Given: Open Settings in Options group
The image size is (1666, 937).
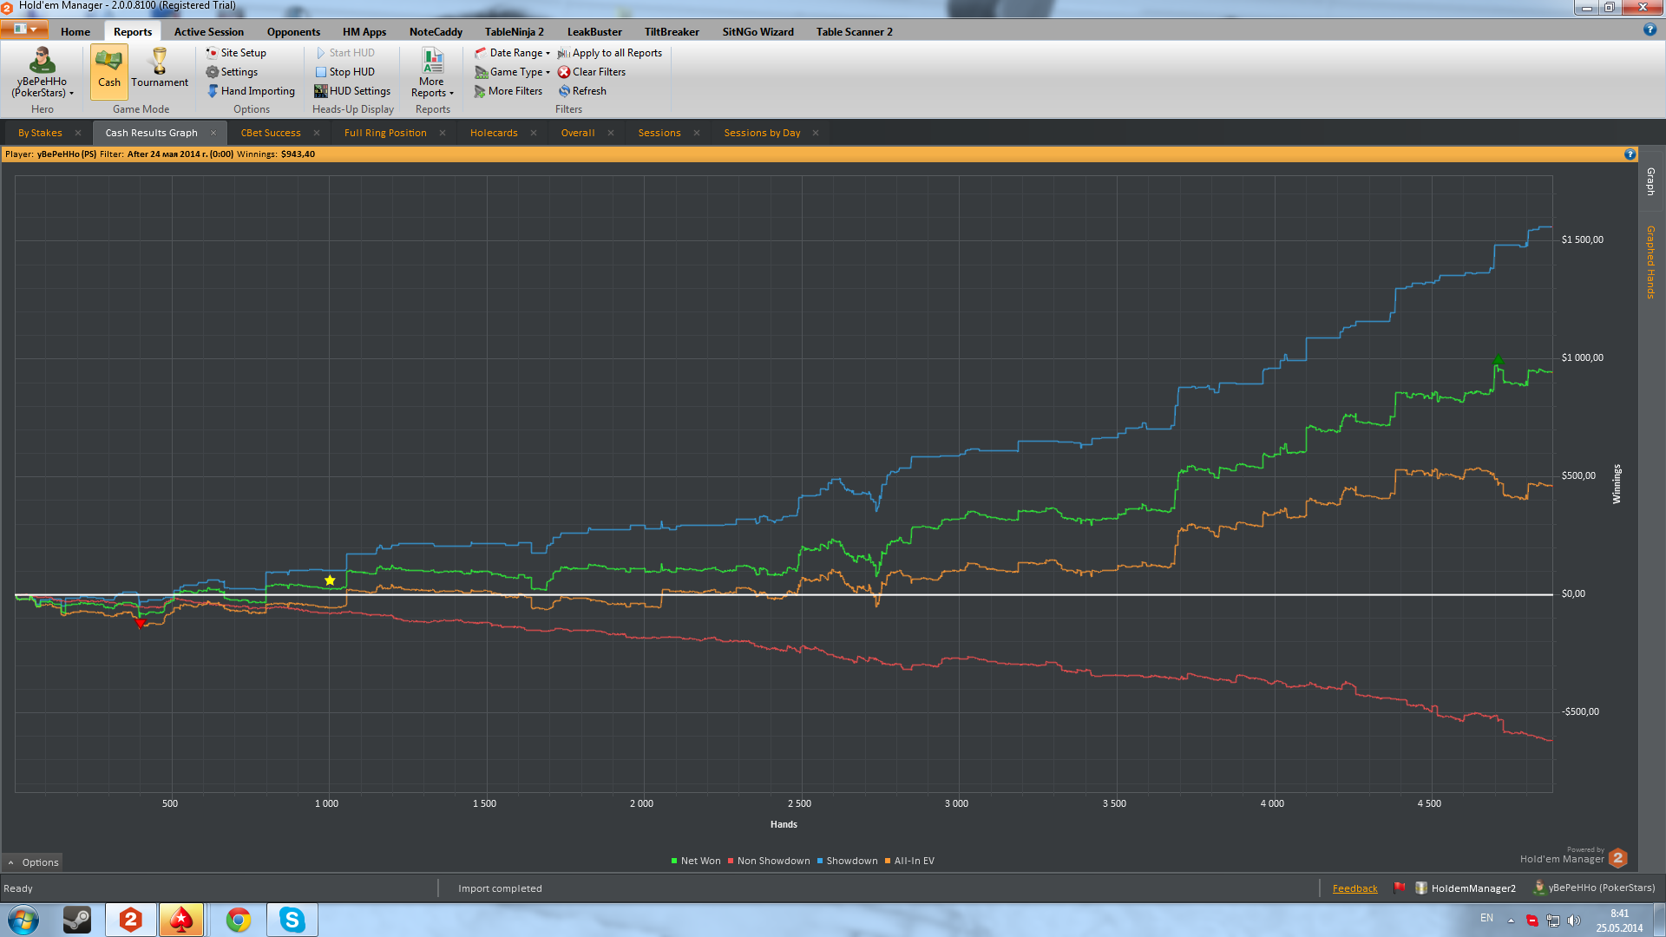Looking at the screenshot, I should 232,72.
